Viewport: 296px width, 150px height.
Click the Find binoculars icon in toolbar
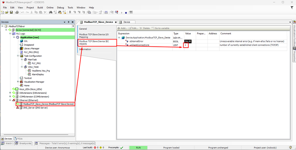pos(51,13)
